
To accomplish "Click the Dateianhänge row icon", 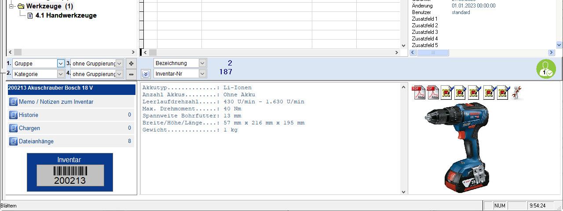I will point(13,142).
